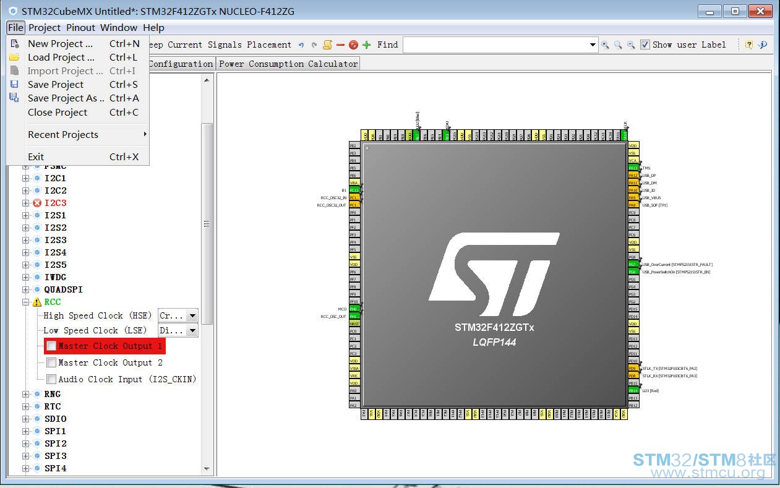This screenshot has height=488, width=780.
Task: Select Close Project menu entry
Action: point(78,112)
